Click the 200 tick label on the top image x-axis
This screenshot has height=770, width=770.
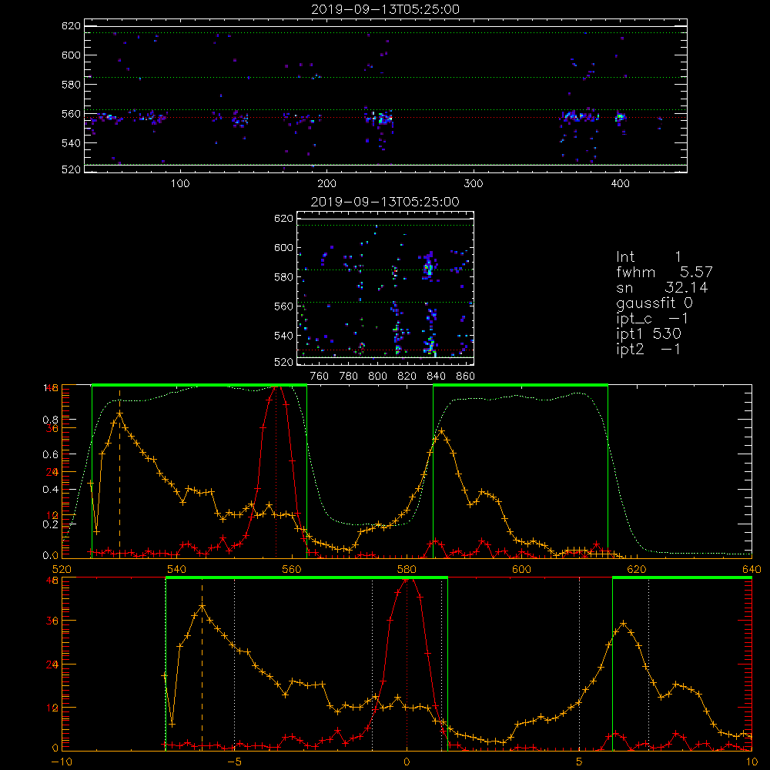[x=326, y=184]
